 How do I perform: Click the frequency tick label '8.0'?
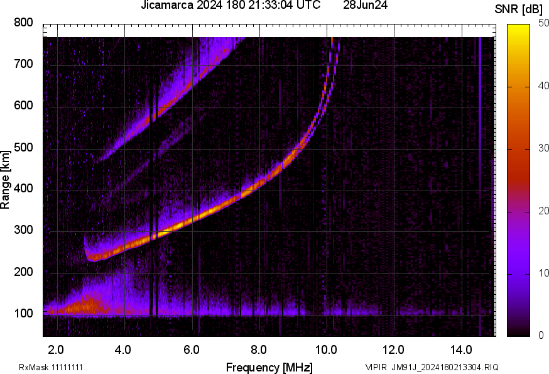[259, 349]
